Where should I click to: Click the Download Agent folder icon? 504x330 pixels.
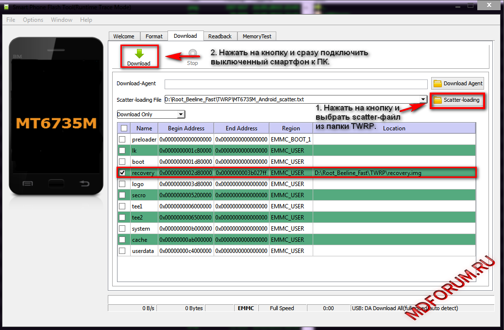point(437,83)
